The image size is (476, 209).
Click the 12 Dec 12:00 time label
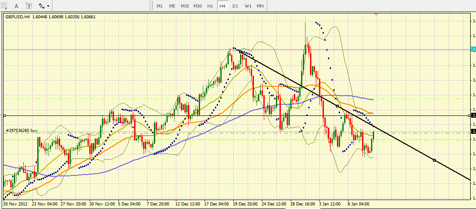(188, 204)
